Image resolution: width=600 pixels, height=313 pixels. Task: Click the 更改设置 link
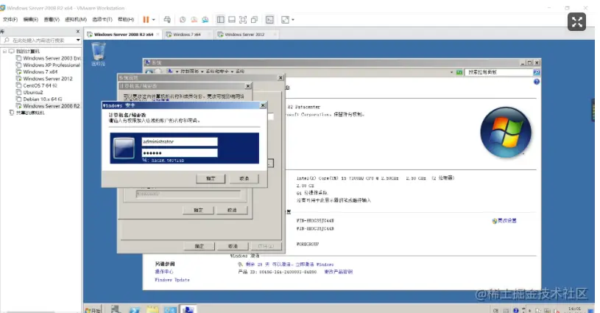(507, 221)
